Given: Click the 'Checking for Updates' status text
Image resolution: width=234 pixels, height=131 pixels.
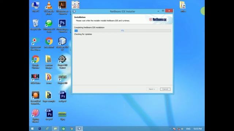Looking at the screenshot, I should click(x=83, y=34).
